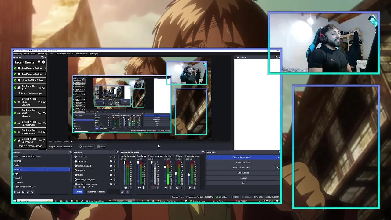This screenshot has height=220, width=391.
Task: Move selected source down in Fuentes
Action: (x=93, y=187)
